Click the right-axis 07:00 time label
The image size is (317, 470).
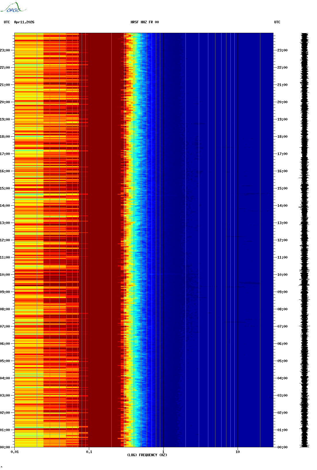(x=282, y=326)
